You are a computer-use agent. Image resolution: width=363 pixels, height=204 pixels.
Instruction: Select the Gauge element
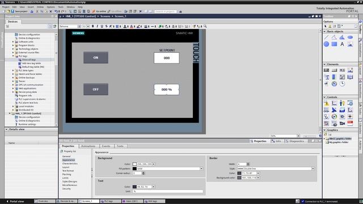point(334,84)
